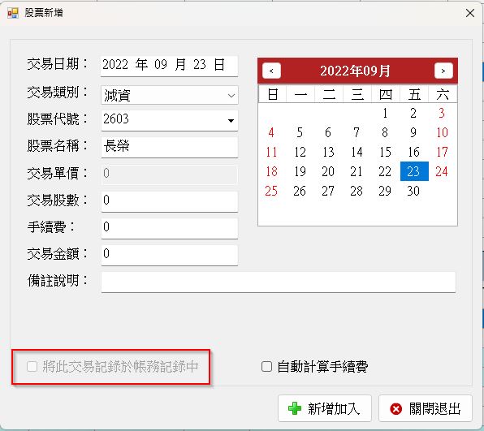Select the month 09 in 交易日期 field

coord(161,65)
